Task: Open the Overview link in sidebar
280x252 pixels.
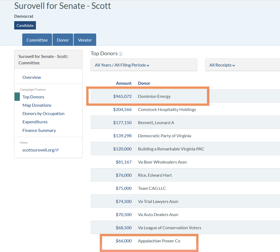Action: tap(32, 77)
